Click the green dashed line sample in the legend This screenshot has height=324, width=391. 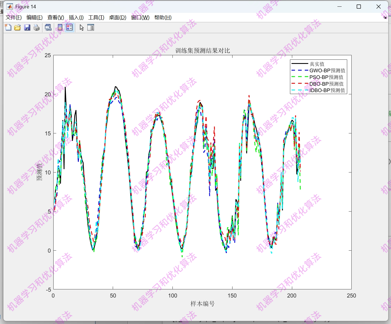click(x=300, y=77)
